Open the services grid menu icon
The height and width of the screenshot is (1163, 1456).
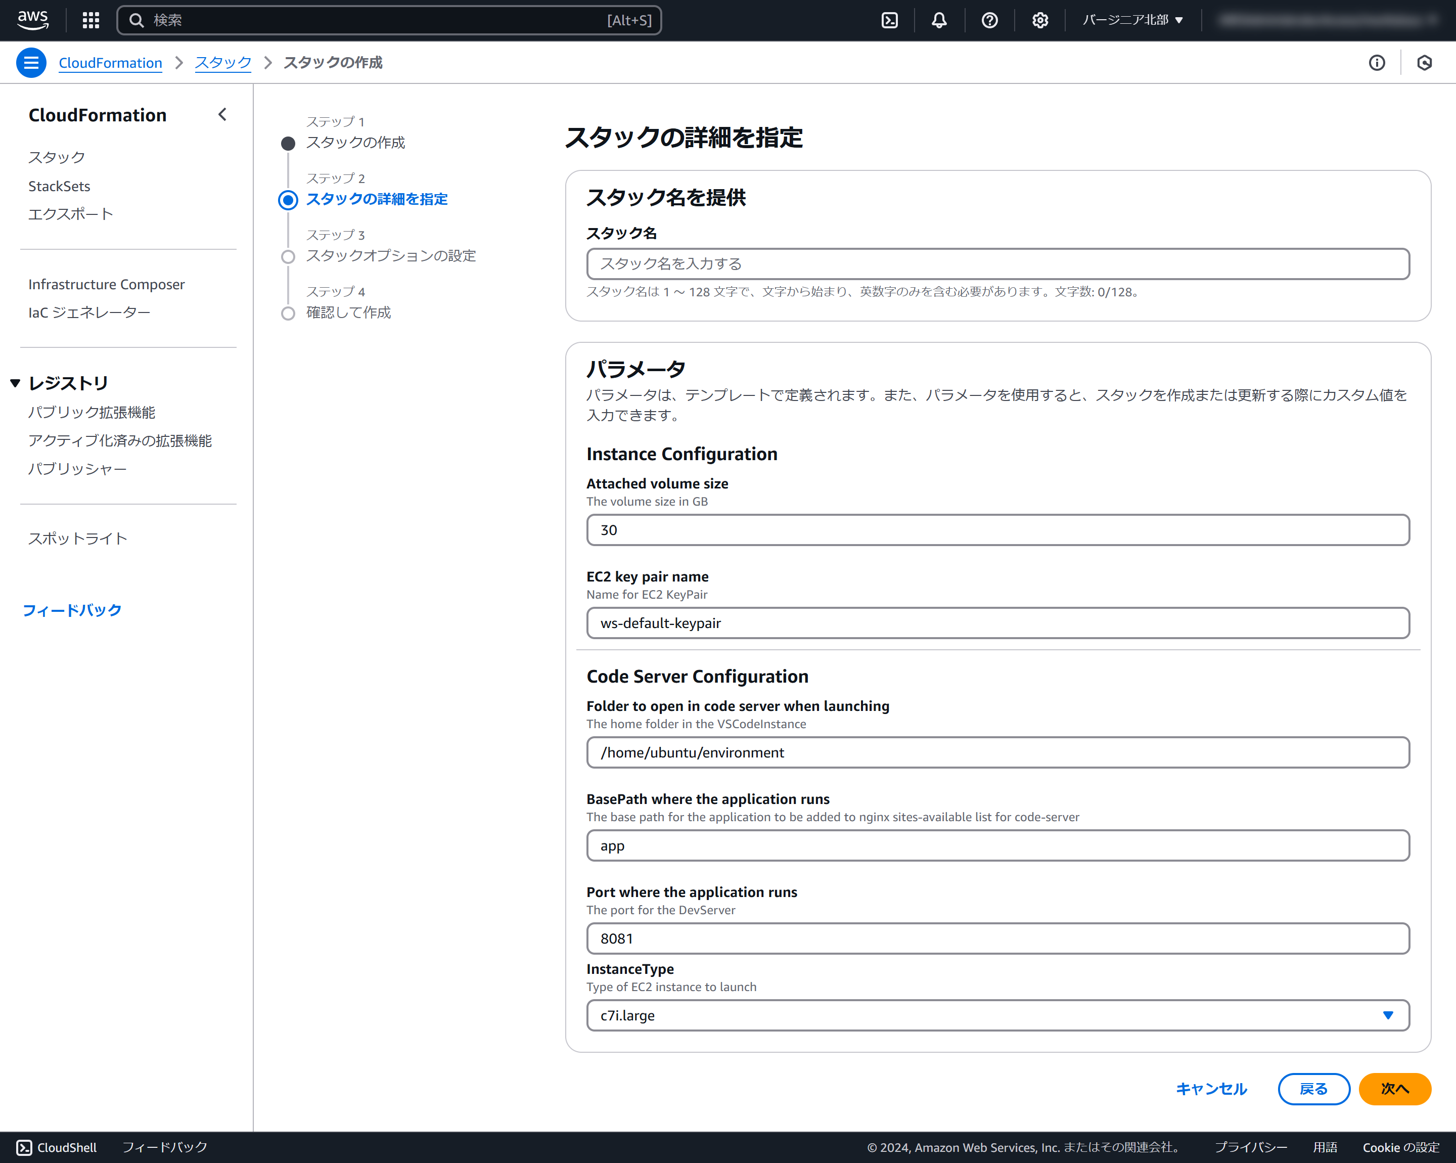click(x=90, y=20)
